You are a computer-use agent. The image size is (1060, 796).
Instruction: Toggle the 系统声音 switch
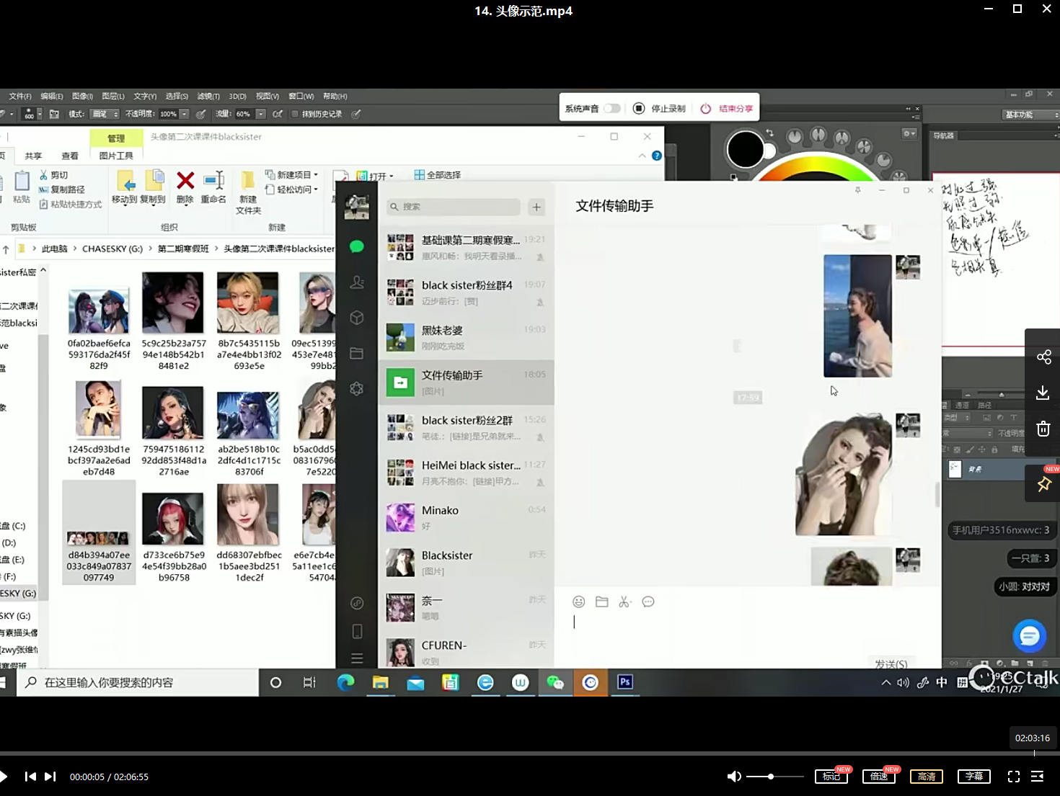pos(611,108)
